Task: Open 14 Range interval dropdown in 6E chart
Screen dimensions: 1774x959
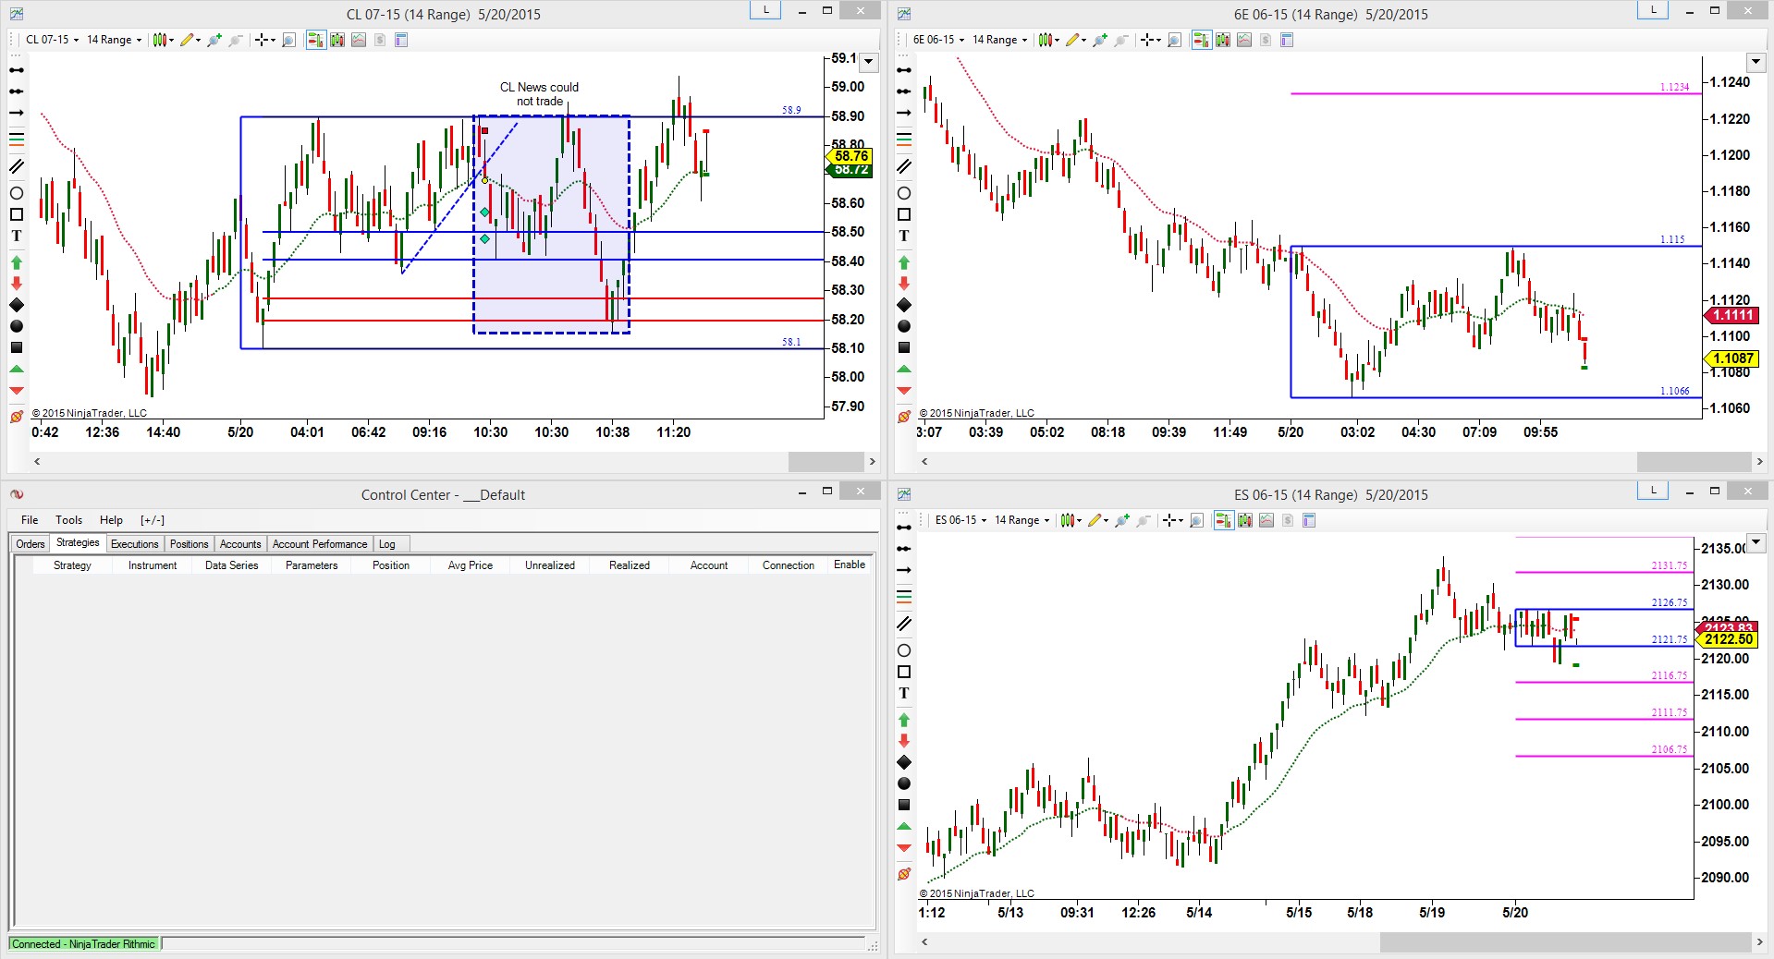Action: (999, 40)
